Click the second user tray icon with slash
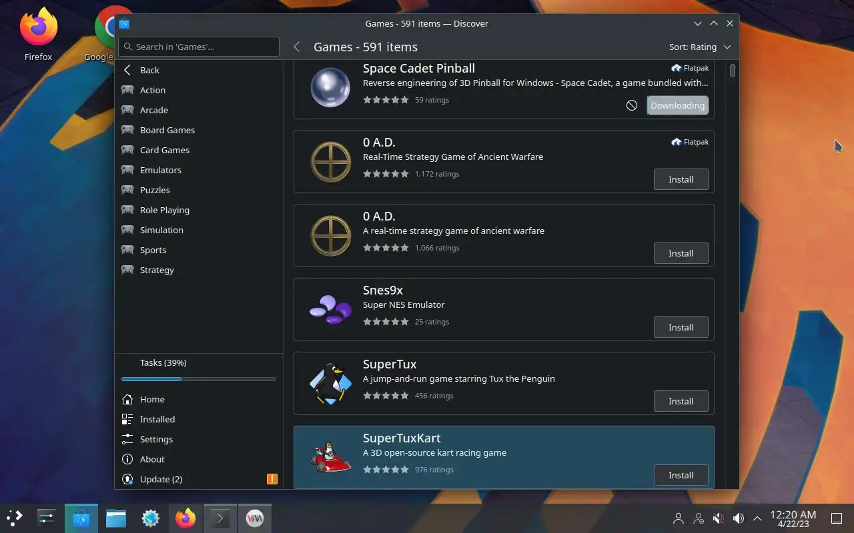 tap(699, 518)
